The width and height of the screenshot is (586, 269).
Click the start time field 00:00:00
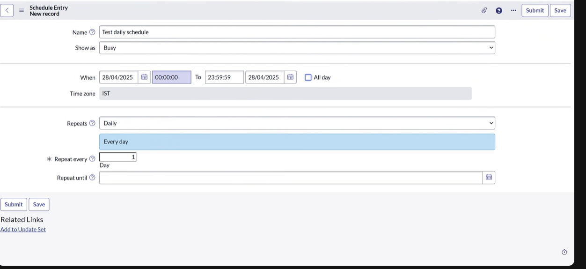coord(172,77)
